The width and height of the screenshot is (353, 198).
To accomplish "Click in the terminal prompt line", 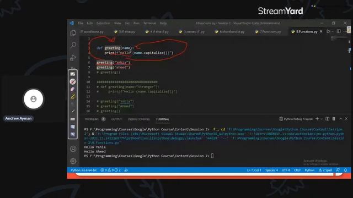I will 148,156.
